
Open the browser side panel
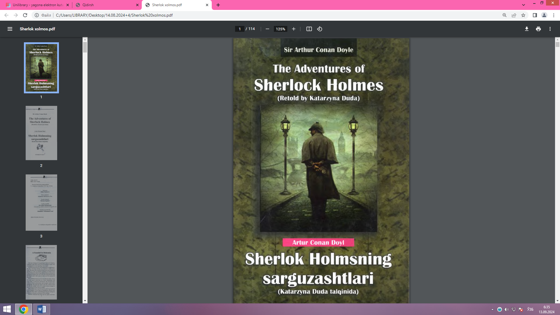[535, 15]
